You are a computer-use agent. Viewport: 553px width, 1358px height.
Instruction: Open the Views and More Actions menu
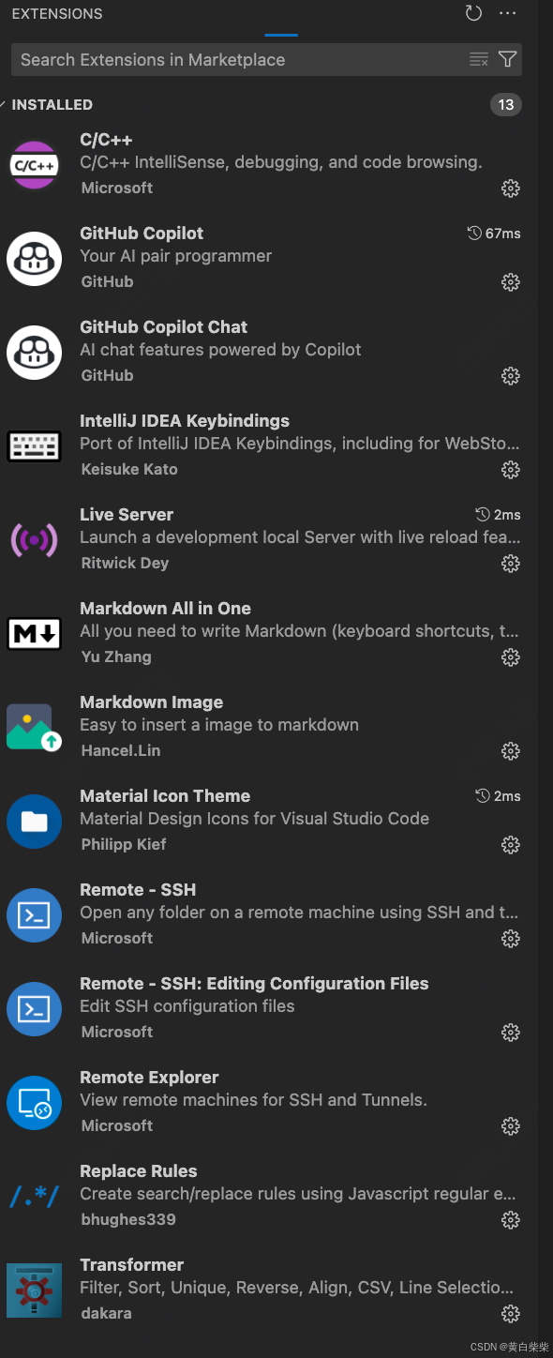click(x=507, y=13)
